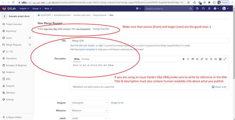Click Assign to me link
The image size is (235, 120).
117,103
